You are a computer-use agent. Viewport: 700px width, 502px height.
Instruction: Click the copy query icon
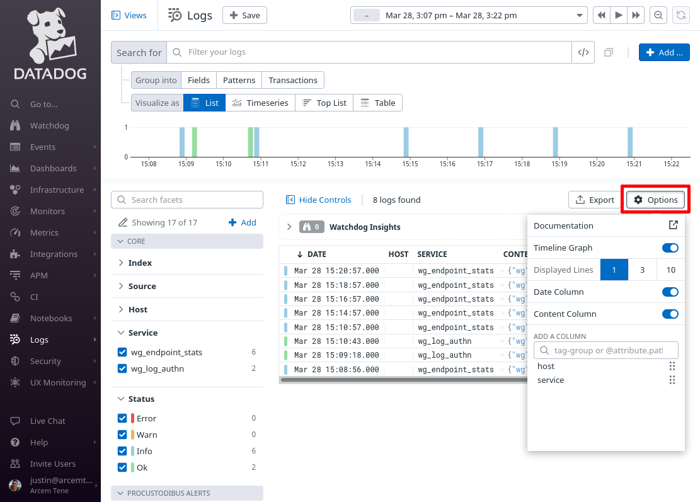[x=608, y=53]
